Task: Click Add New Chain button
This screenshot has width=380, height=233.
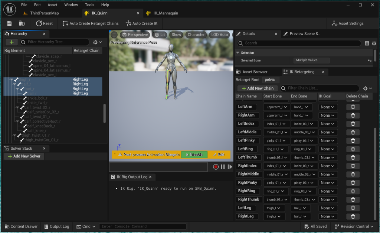Action: click(x=258, y=88)
